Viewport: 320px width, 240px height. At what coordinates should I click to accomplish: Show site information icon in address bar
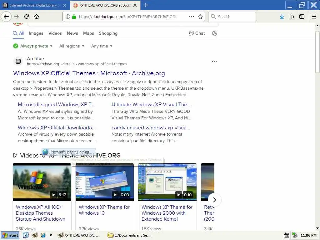[68, 17]
